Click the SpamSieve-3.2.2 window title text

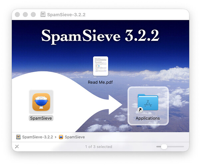point(66,15)
